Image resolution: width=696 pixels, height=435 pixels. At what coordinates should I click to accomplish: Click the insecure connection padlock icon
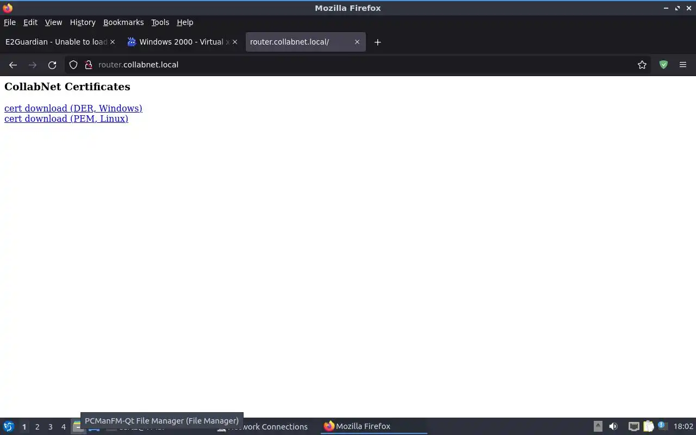[x=89, y=65]
